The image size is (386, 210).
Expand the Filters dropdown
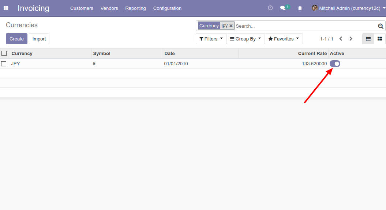pos(211,39)
